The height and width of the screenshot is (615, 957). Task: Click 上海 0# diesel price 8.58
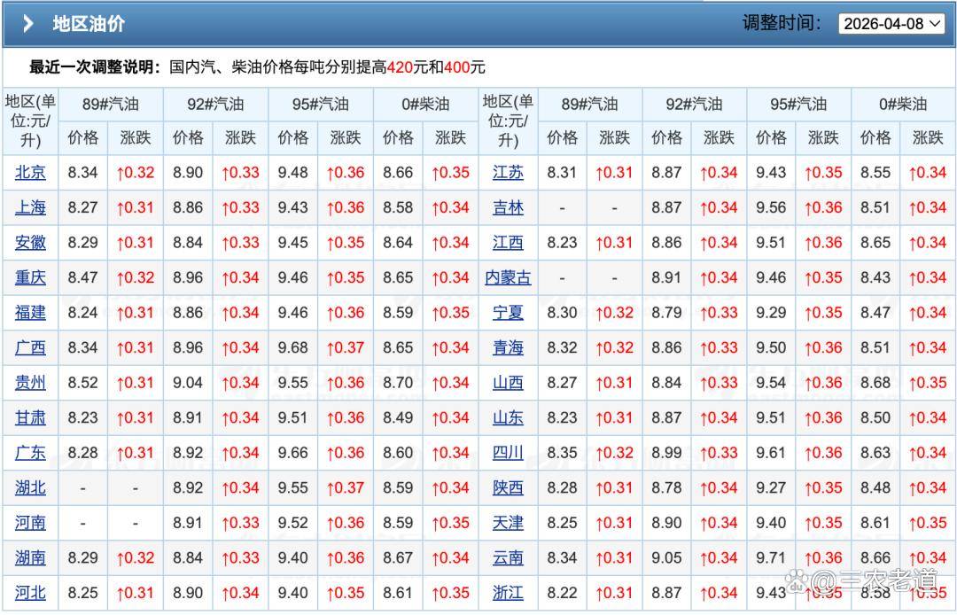[398, 207]
